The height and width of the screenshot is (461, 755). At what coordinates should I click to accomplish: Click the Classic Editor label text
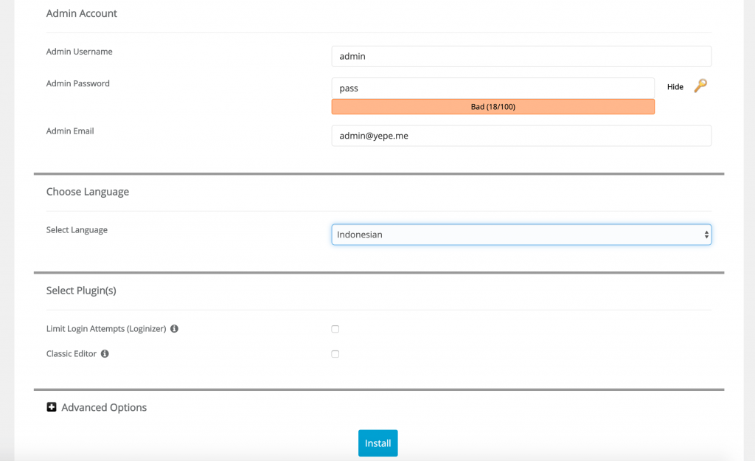pyautogui.click(x=71, y=354)
